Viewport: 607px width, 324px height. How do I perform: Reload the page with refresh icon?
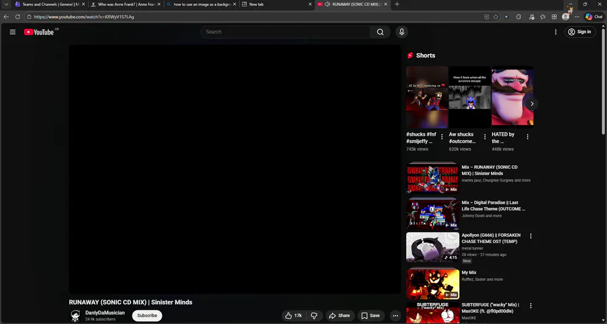18,17
